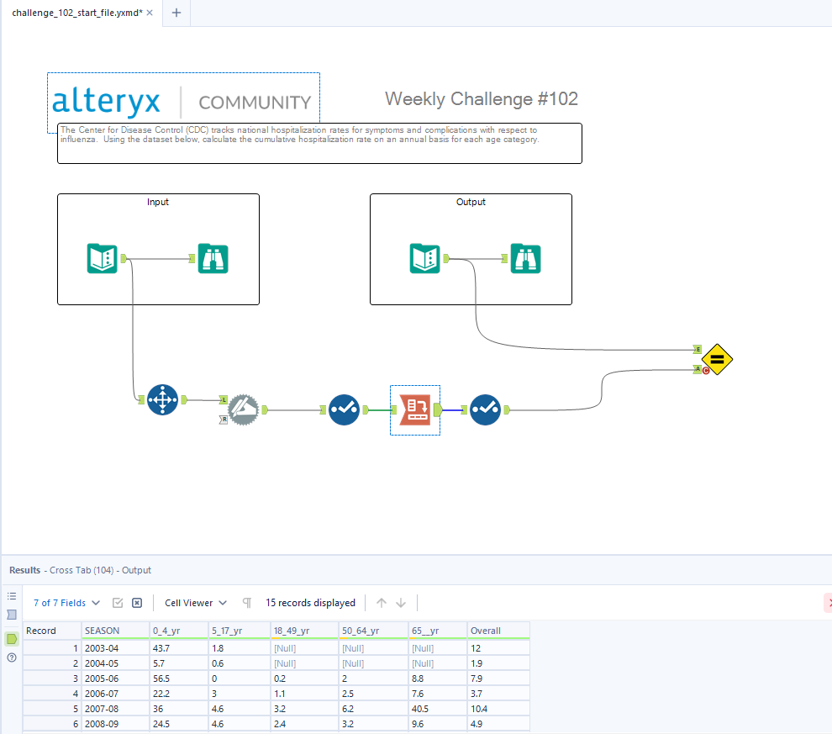Select the 2005-06 season cell
The image size is (832, 734).
[115, 679]
